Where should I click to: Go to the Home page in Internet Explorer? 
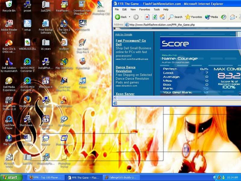click(x=162, y=17)
